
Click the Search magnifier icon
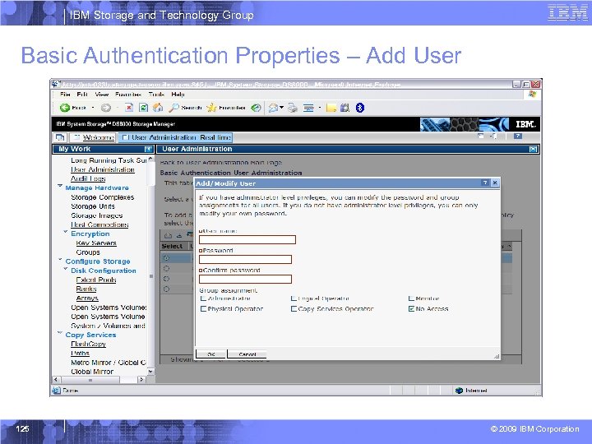173,108
